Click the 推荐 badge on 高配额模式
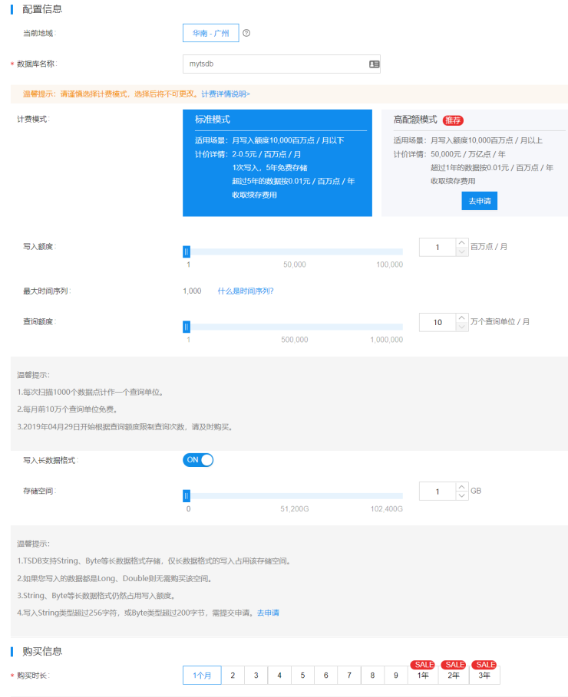The height and width of the screenshot is (697, 568). [x=453, y=120]
